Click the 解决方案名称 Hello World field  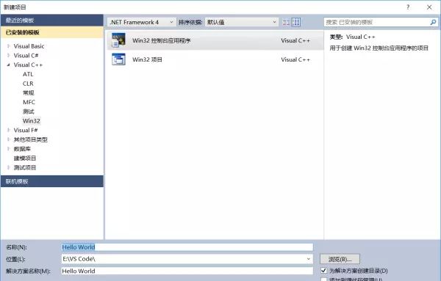point(187,271)
